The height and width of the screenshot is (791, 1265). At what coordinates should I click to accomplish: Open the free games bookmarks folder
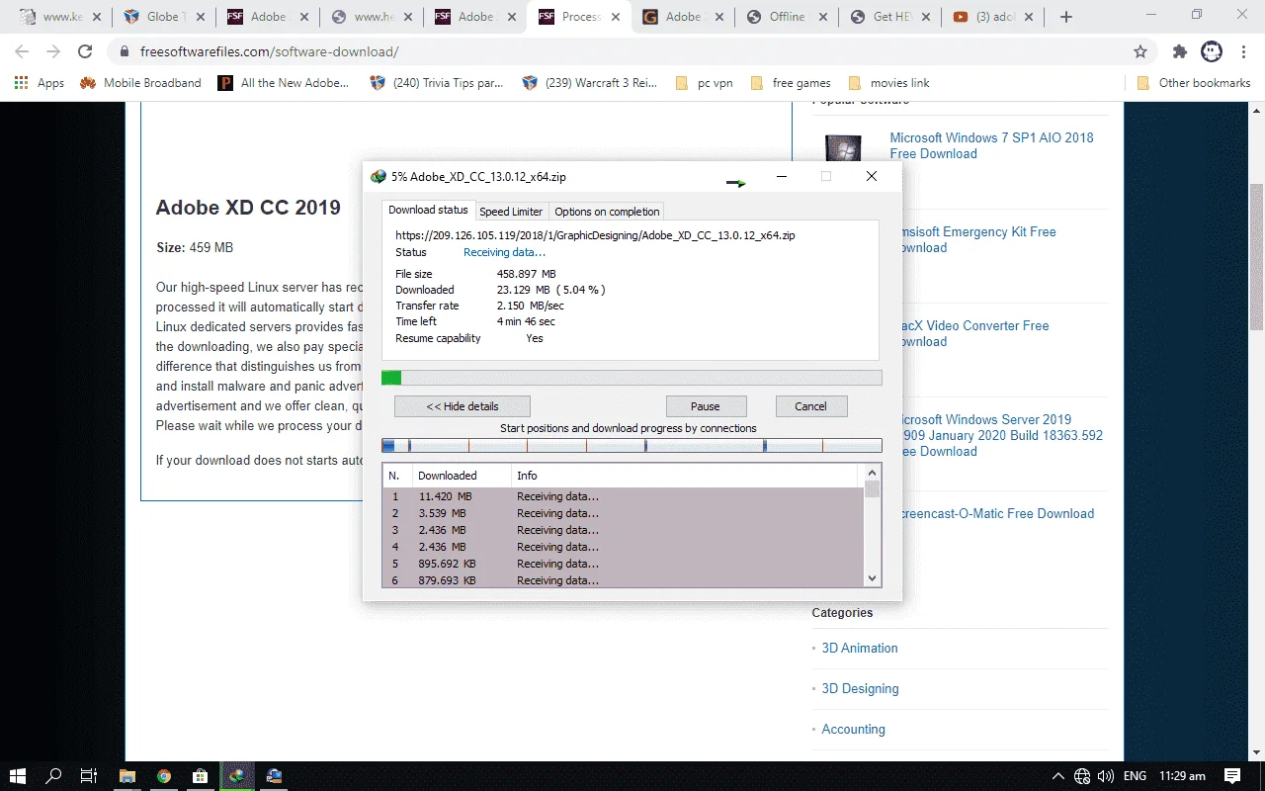[791, 83]
